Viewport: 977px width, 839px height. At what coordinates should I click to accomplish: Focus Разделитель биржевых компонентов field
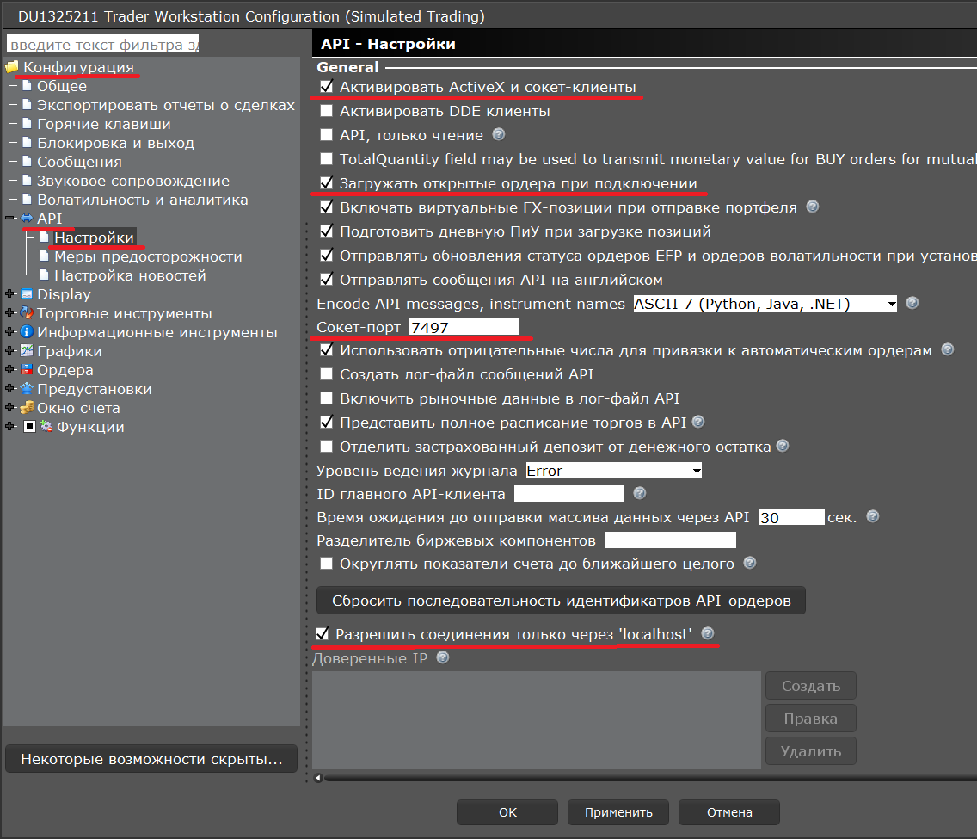[671, 540]
